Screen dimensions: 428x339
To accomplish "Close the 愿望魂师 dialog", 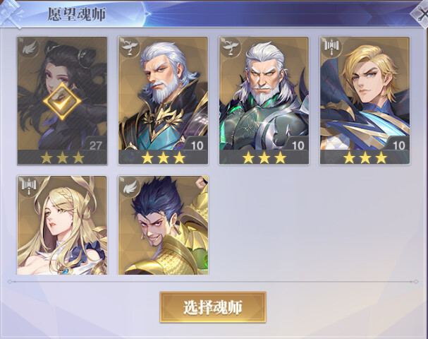I will coord(420,15).
